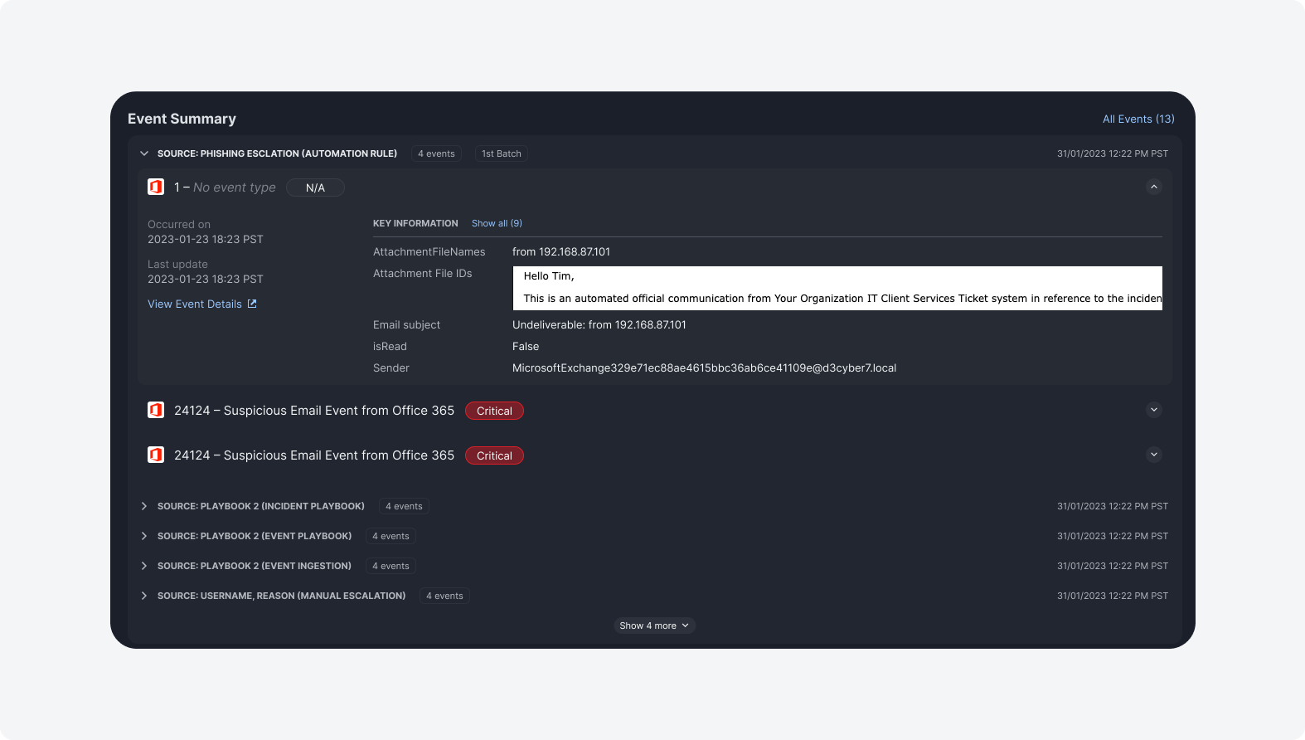Click Show all (9) key information link
This screenshot has height=740, width=1305.
point(497,223)
